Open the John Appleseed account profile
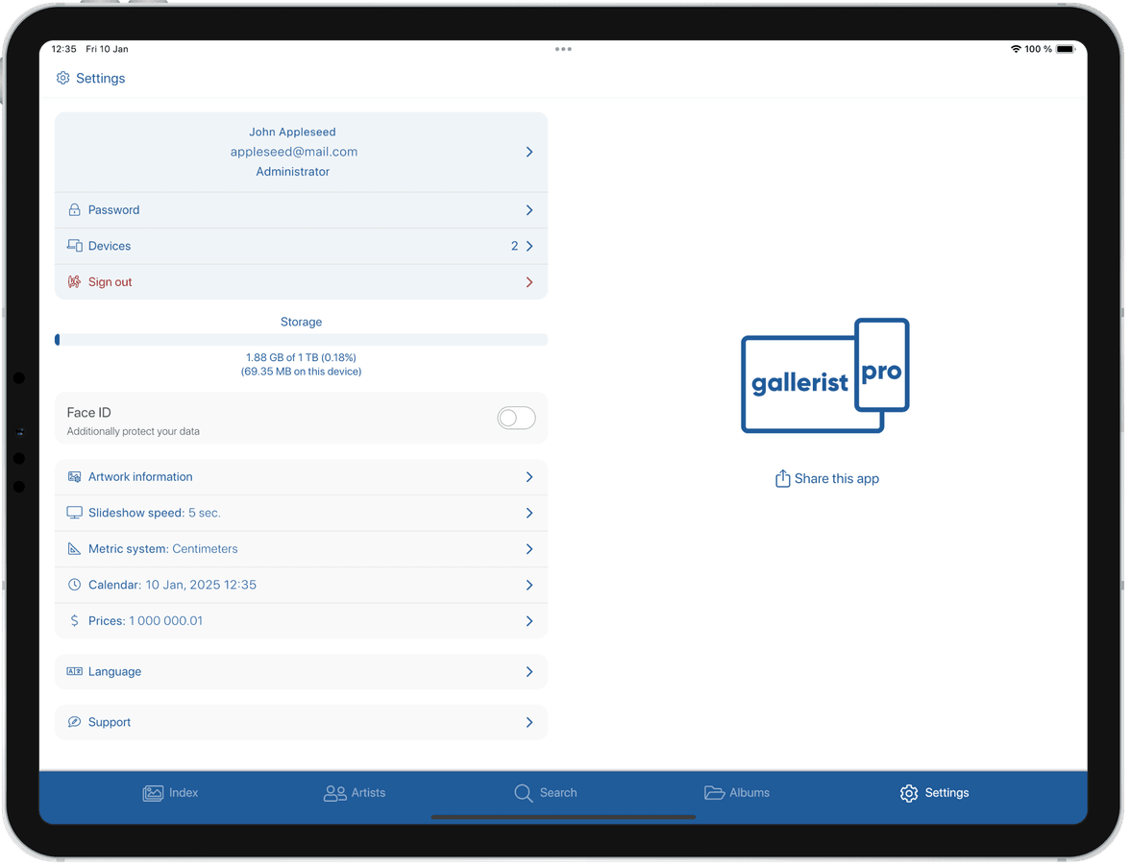Screen dimensions: 1130x866 coord(301,151)
